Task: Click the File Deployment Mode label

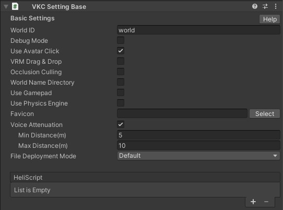Action: click(43, 156)
